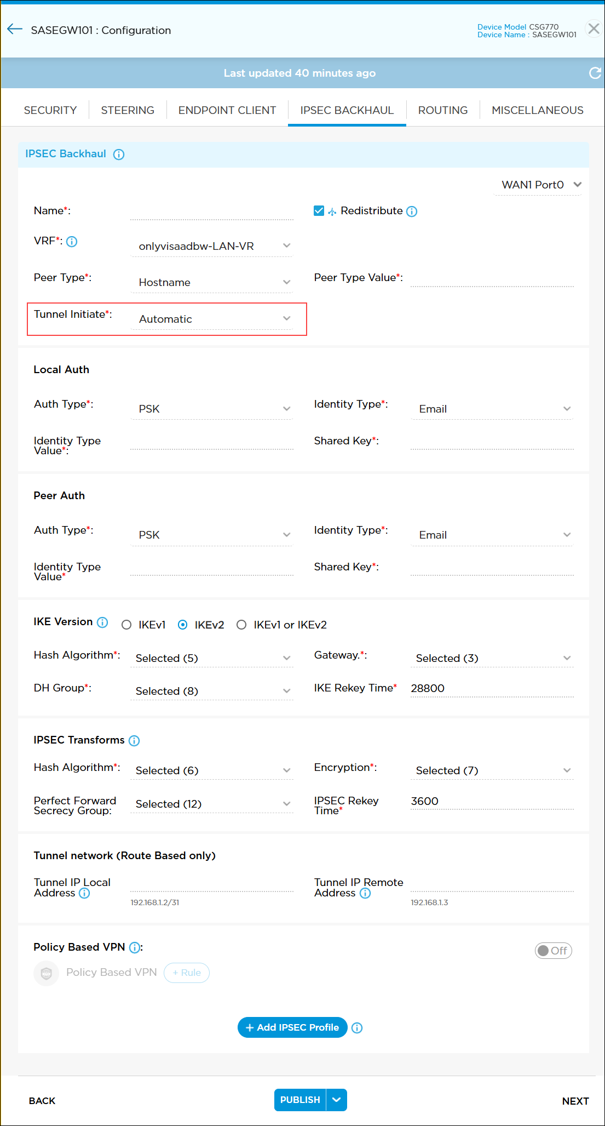Click the Name input field

pyautogui.click(x=212, y=212)
